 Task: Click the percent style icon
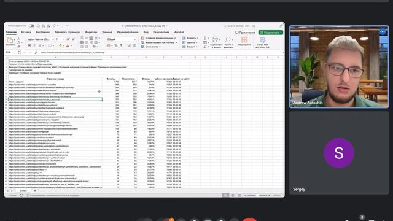click(116, 45)
